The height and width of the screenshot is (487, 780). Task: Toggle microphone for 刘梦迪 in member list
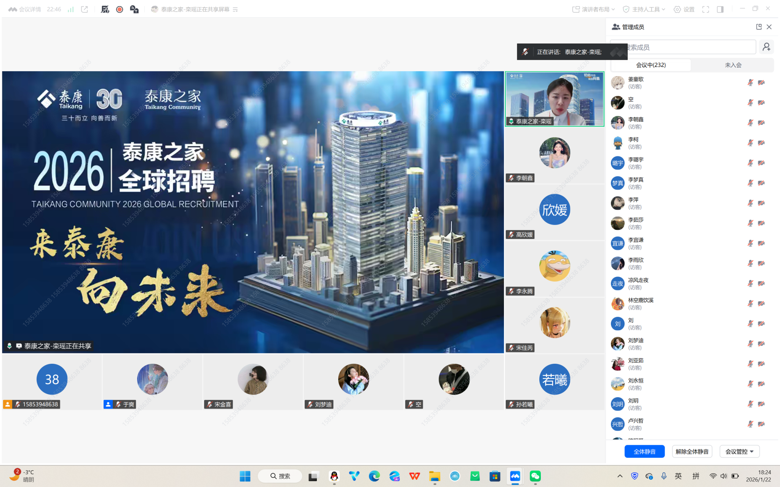click(x=750, y=344)
